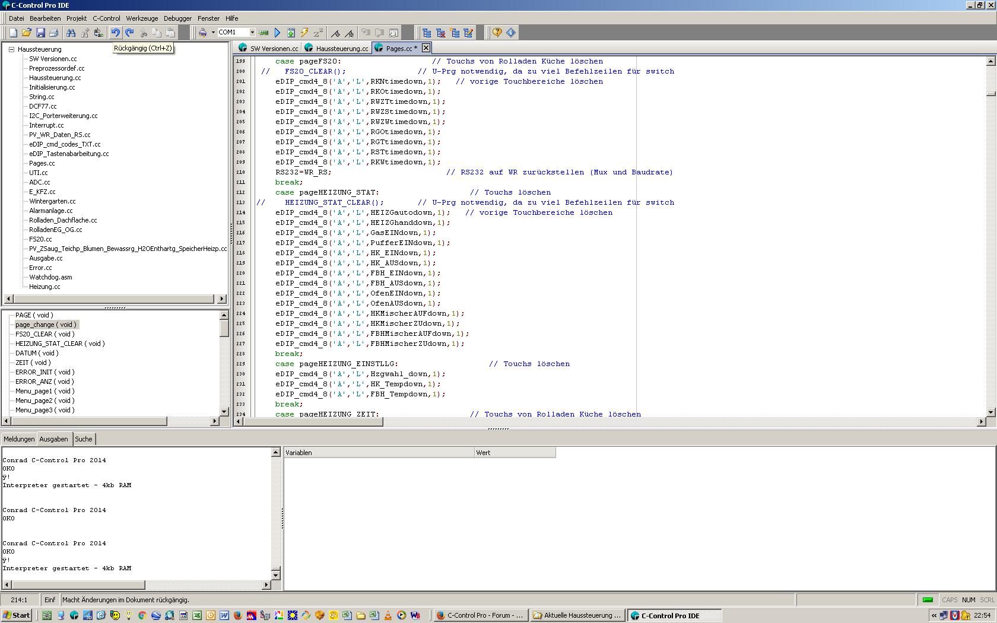
Task: Open search with the binoculars icon
Action: pyautogui.click(x=71, y=33)
